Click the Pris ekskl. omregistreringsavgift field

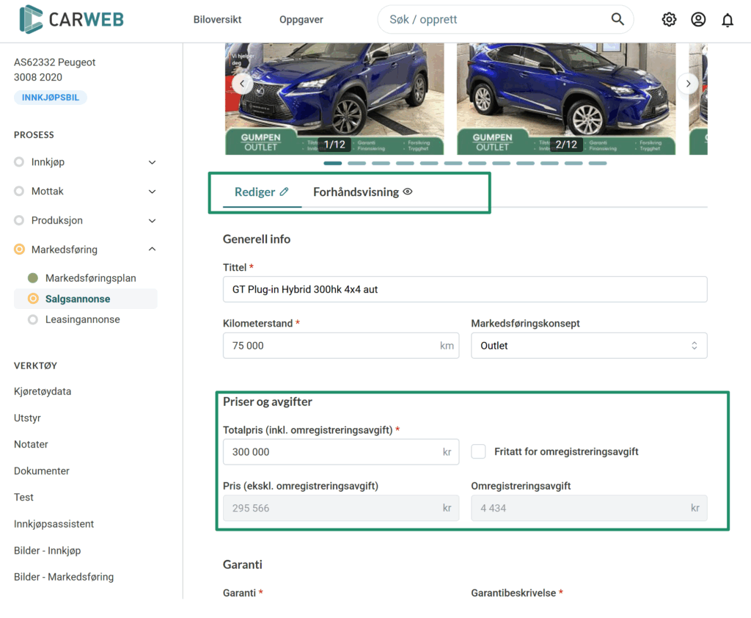click(x=341, y=508)
